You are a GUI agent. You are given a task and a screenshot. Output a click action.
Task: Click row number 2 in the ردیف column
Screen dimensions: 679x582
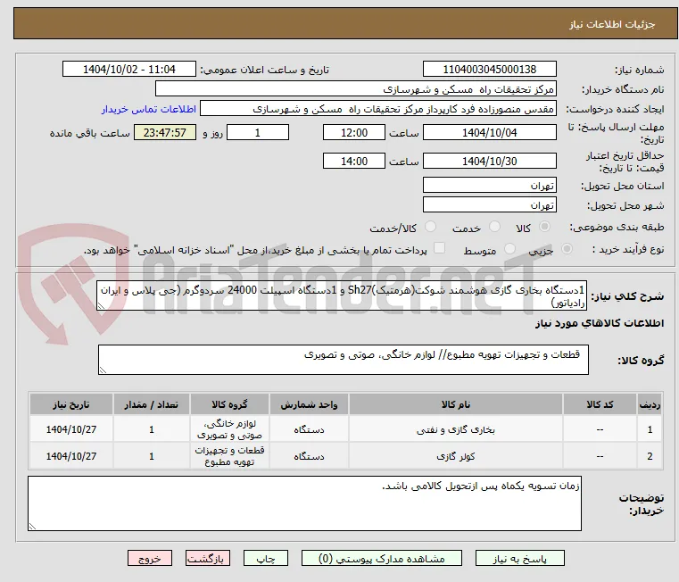pyautogui.click(x=650, y=456)
